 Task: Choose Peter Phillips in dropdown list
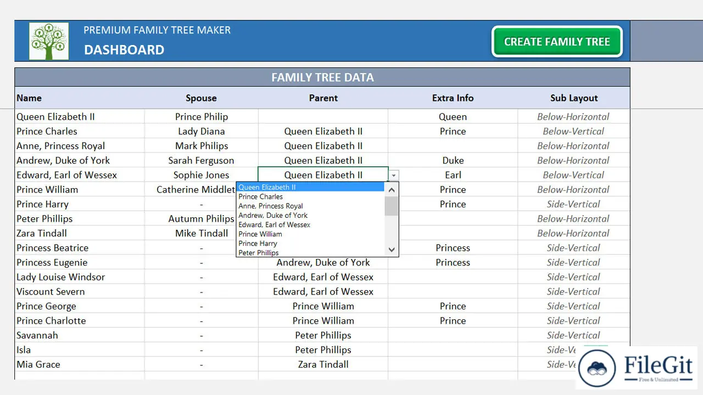(311, 252)
